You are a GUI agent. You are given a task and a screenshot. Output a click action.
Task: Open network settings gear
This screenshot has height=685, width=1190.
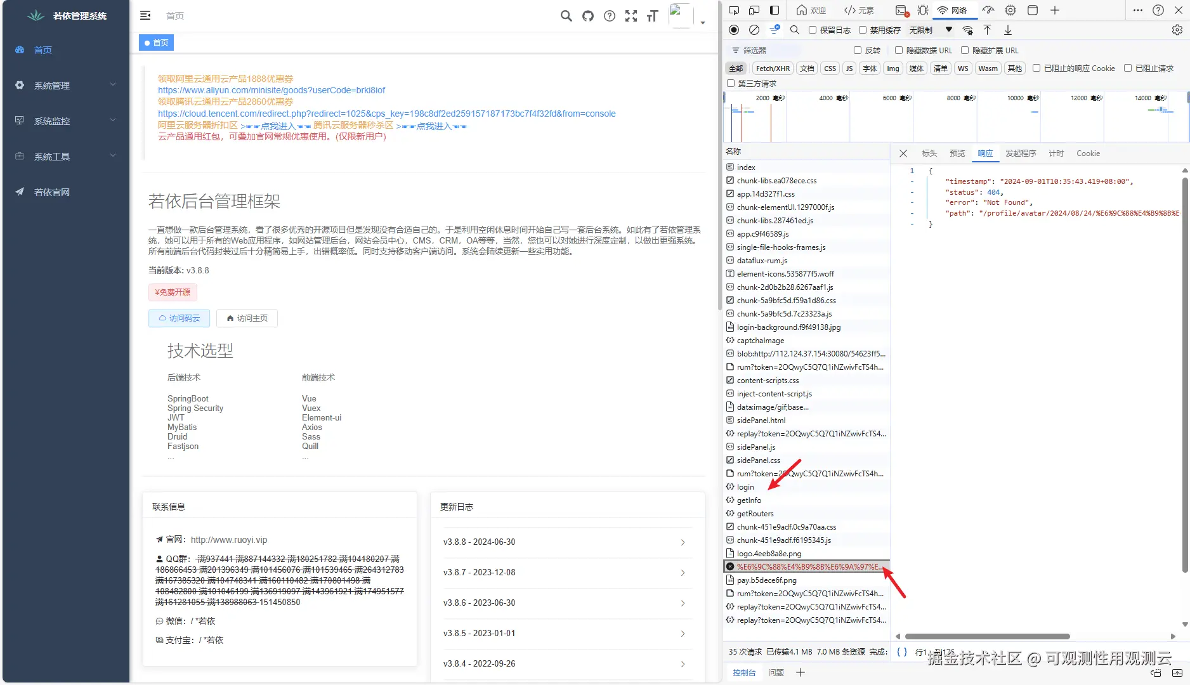pos(1177,30)
